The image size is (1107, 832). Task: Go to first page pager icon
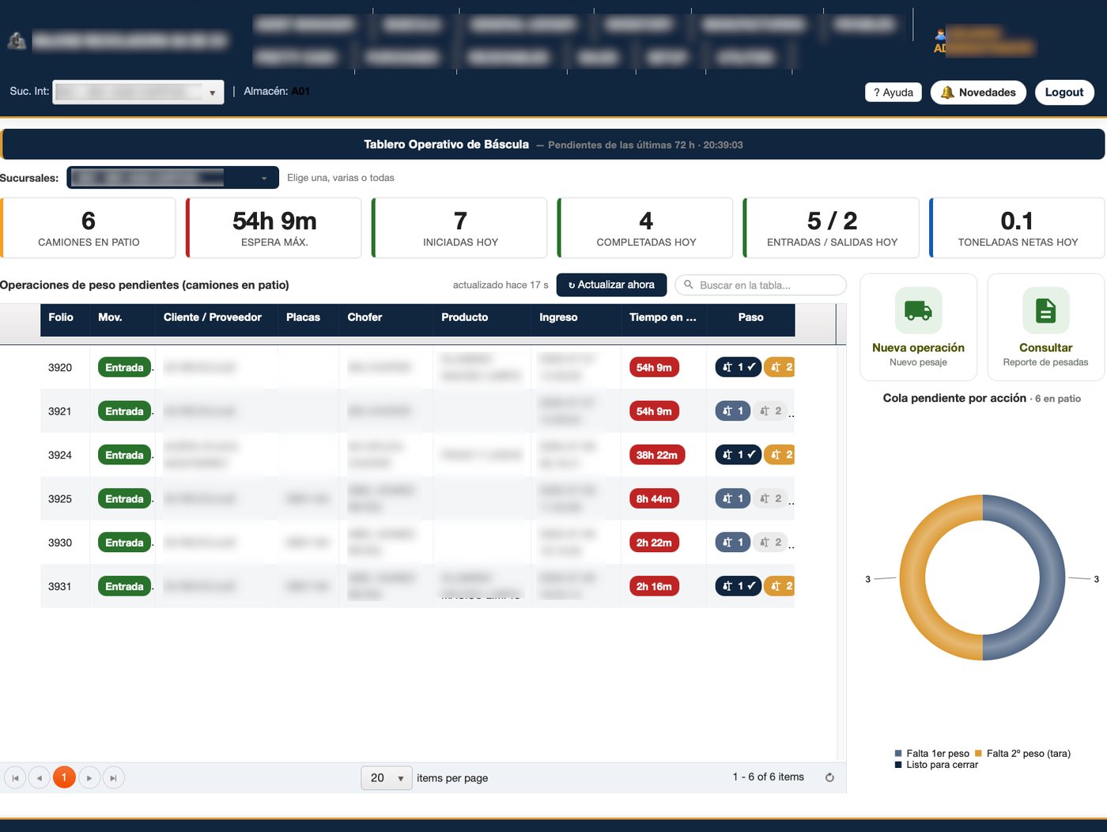pyautogui.click(x=15, y=778)
